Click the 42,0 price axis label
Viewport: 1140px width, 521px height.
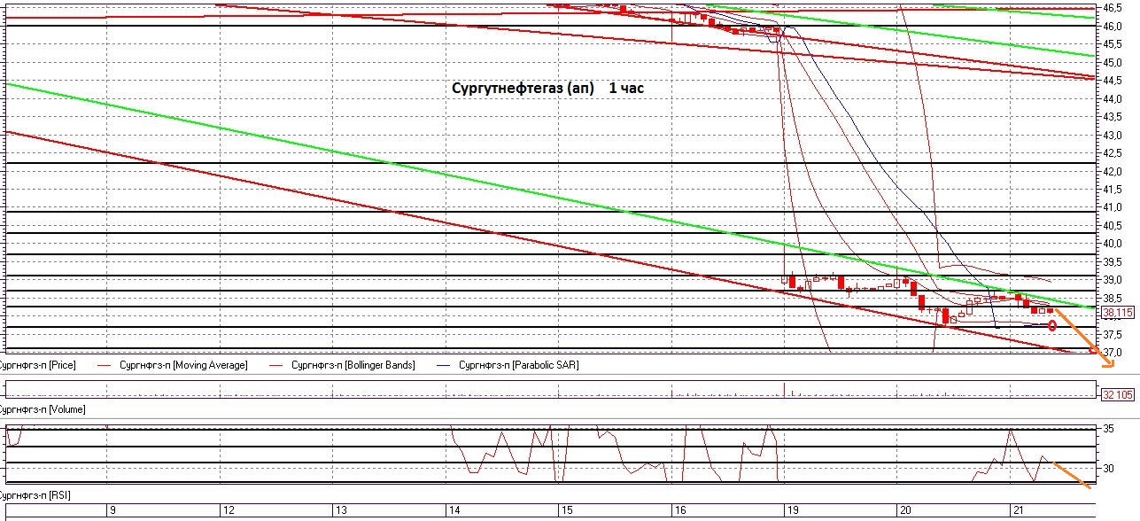(x=1113, y=171)
